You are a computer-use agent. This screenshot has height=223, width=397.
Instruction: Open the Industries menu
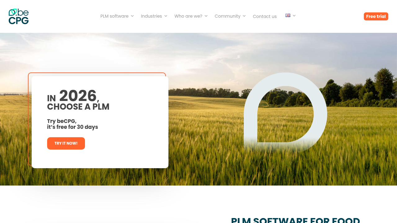(151, 16)
